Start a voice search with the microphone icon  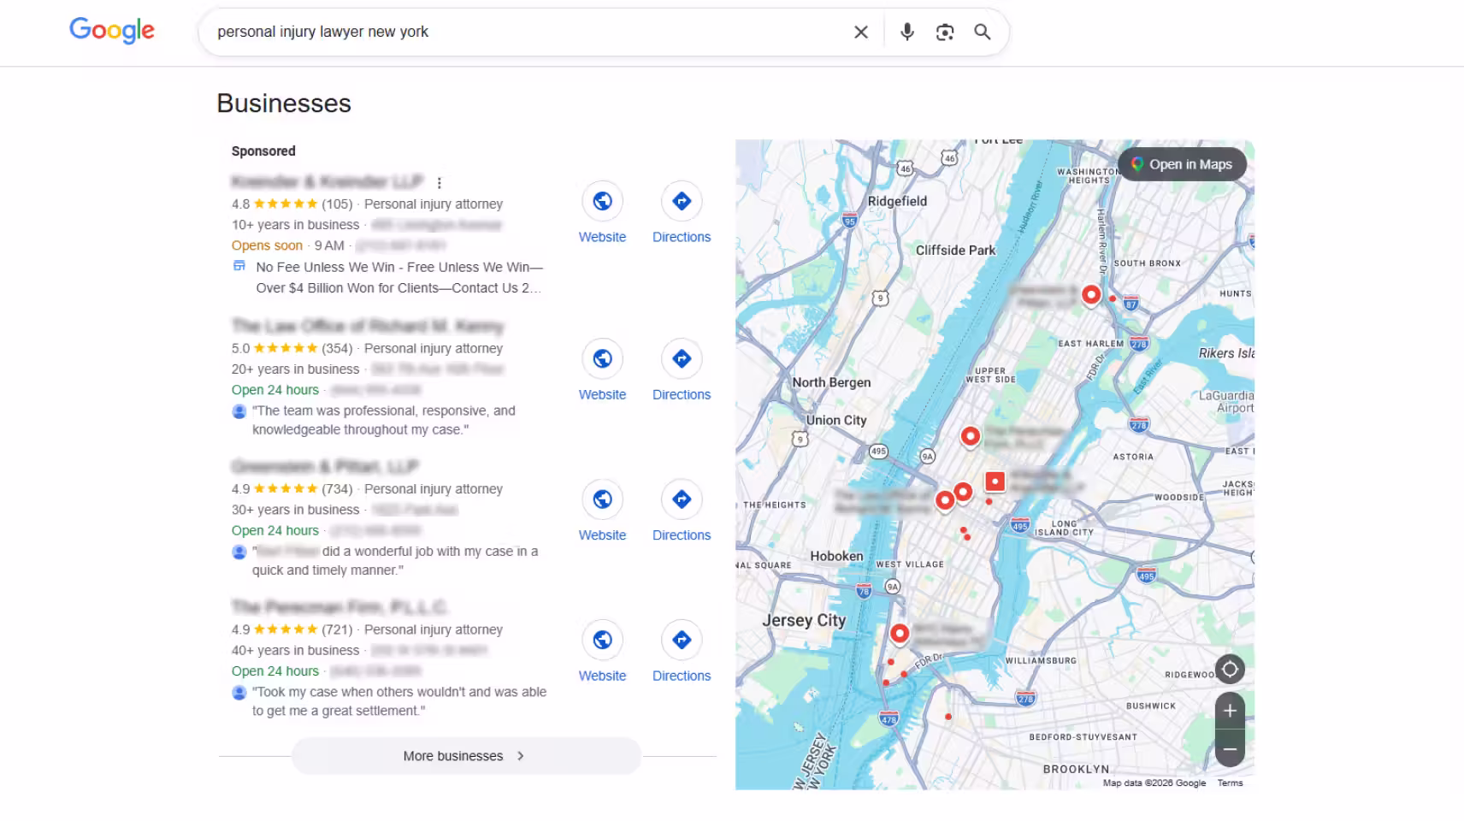907,32
